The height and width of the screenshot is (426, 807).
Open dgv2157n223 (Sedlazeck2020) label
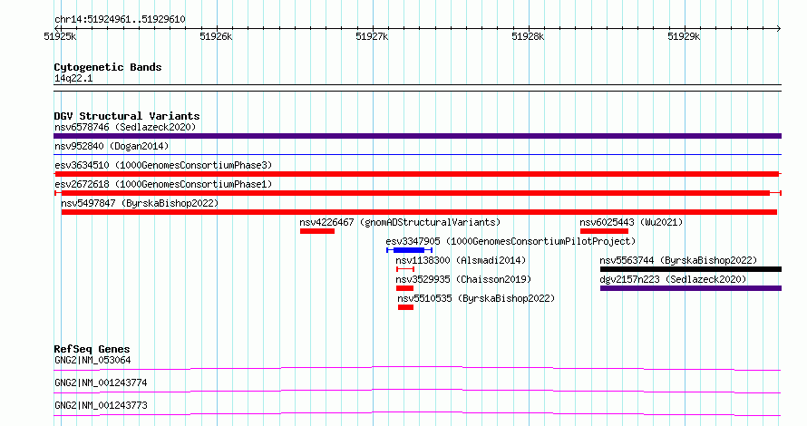673,279
